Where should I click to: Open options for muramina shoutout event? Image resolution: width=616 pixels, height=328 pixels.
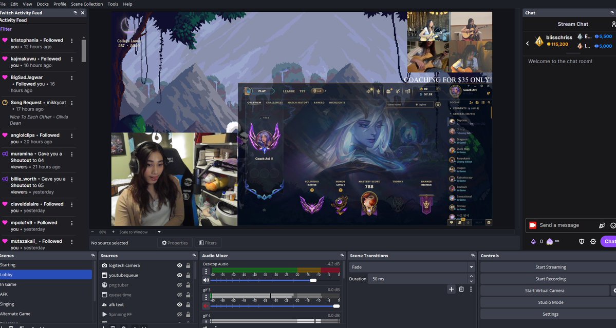point(71,154)
